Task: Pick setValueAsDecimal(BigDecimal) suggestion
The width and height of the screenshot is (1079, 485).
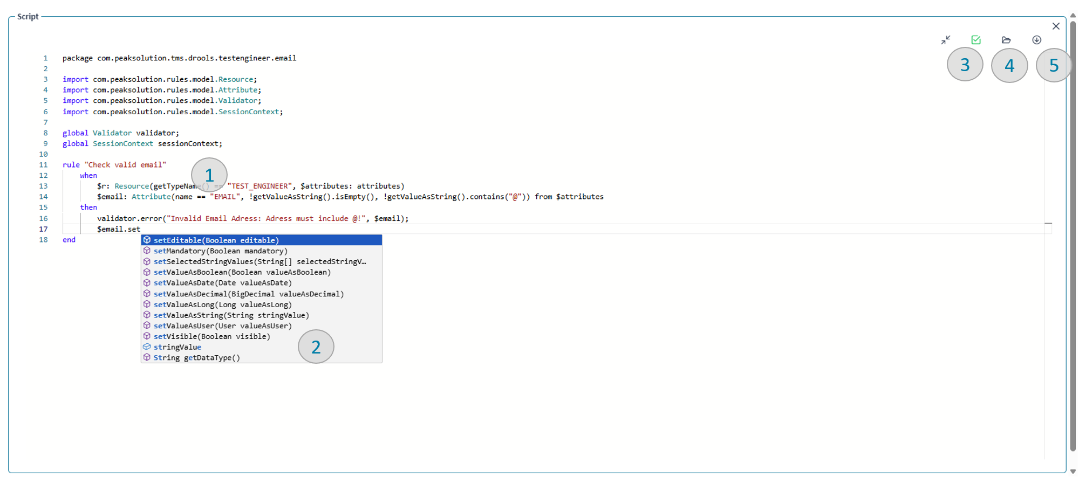Action: [x=262, y=294]
